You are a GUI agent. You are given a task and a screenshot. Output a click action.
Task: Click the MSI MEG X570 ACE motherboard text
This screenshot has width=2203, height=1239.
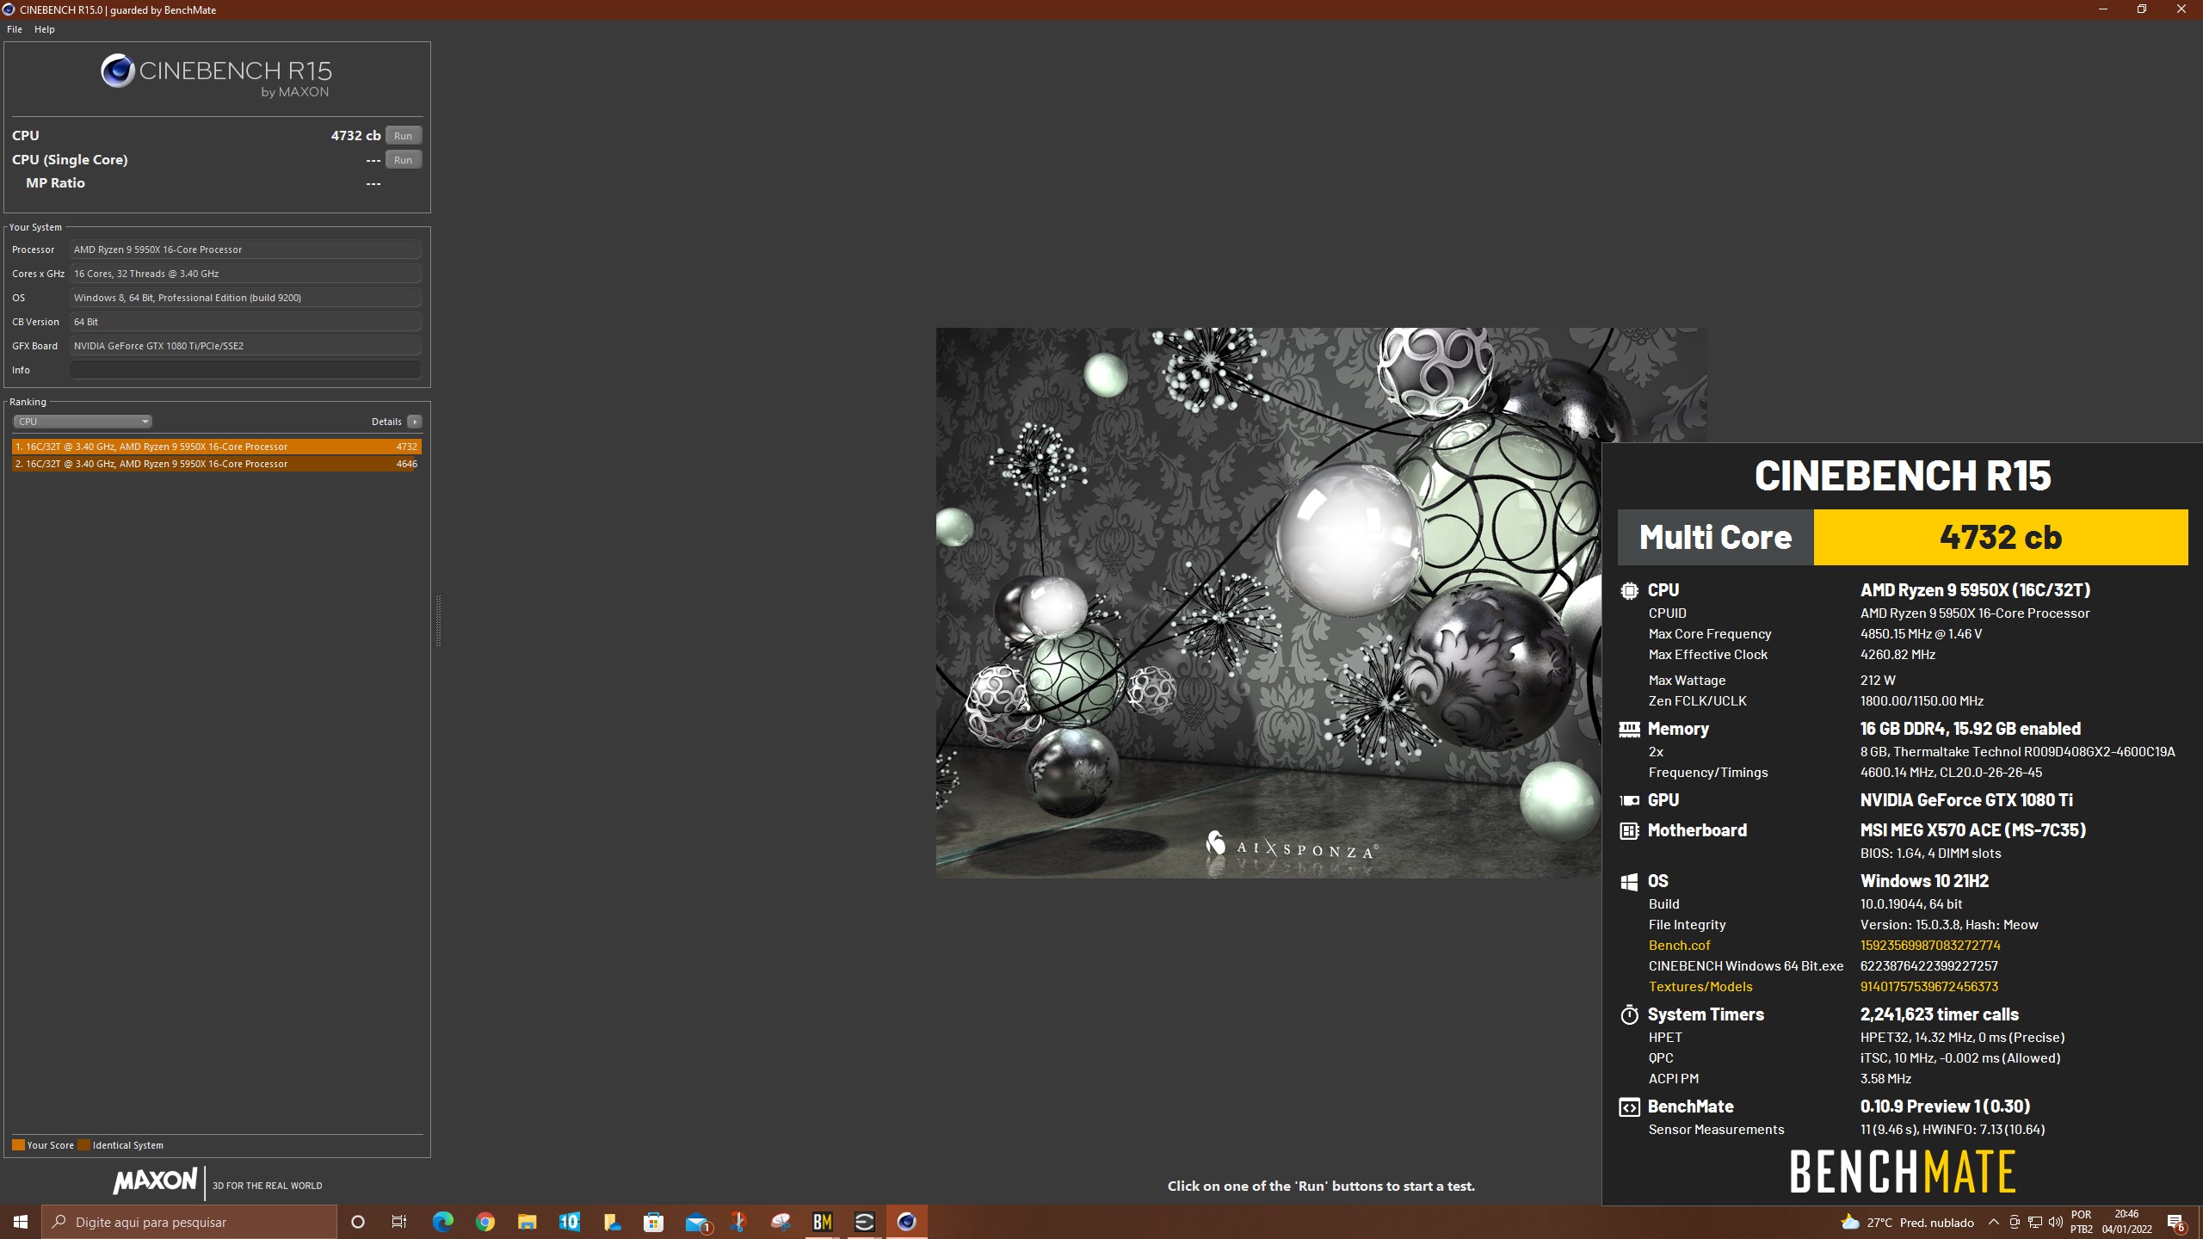coord(1972,831)
